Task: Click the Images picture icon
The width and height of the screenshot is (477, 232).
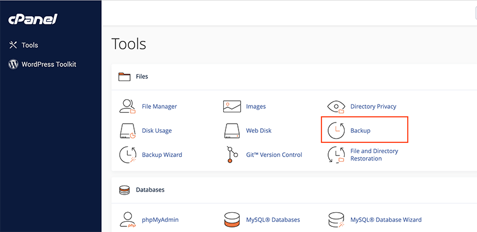Action: pyautogui.click(x=232, y=107)
